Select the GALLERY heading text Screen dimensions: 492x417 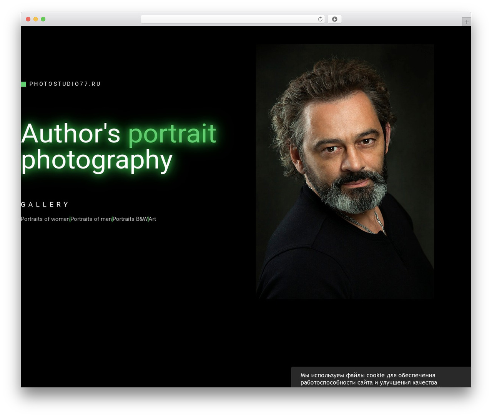[x=45, y=205]
